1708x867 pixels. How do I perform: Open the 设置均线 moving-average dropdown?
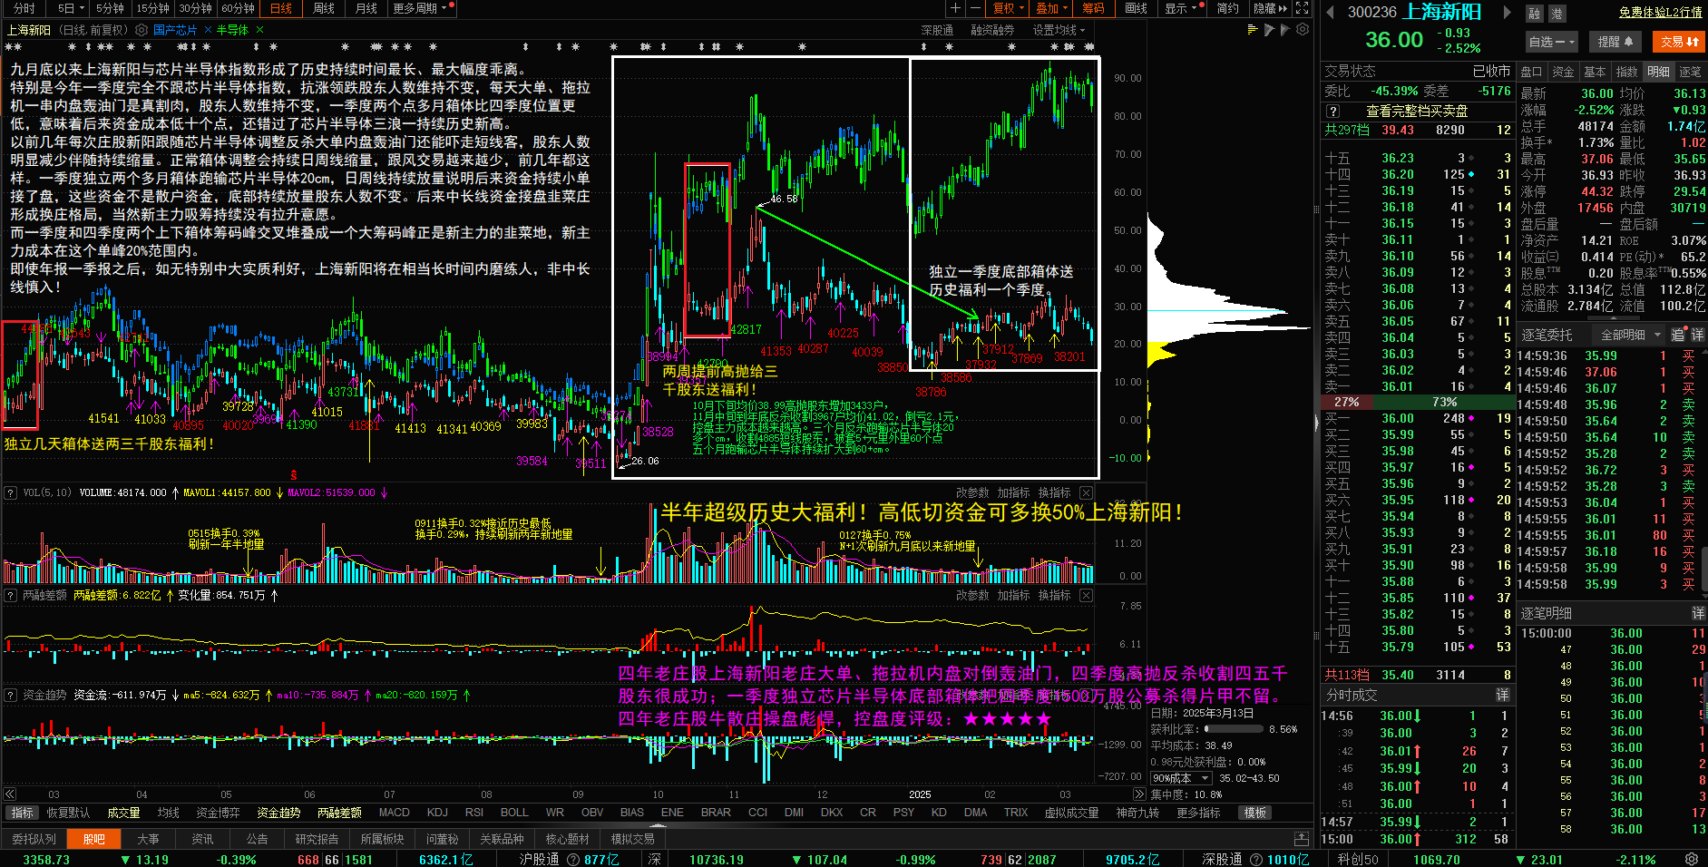click(x=1059, y=30)
